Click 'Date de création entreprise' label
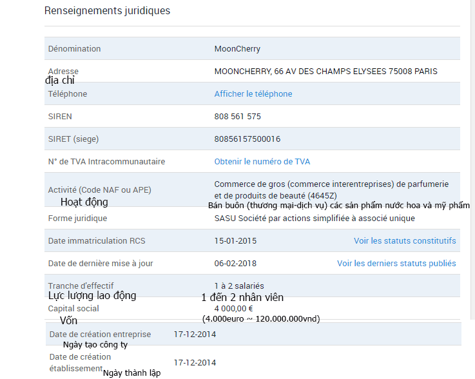This screenshot has height=379, width=475. [100, 334]
